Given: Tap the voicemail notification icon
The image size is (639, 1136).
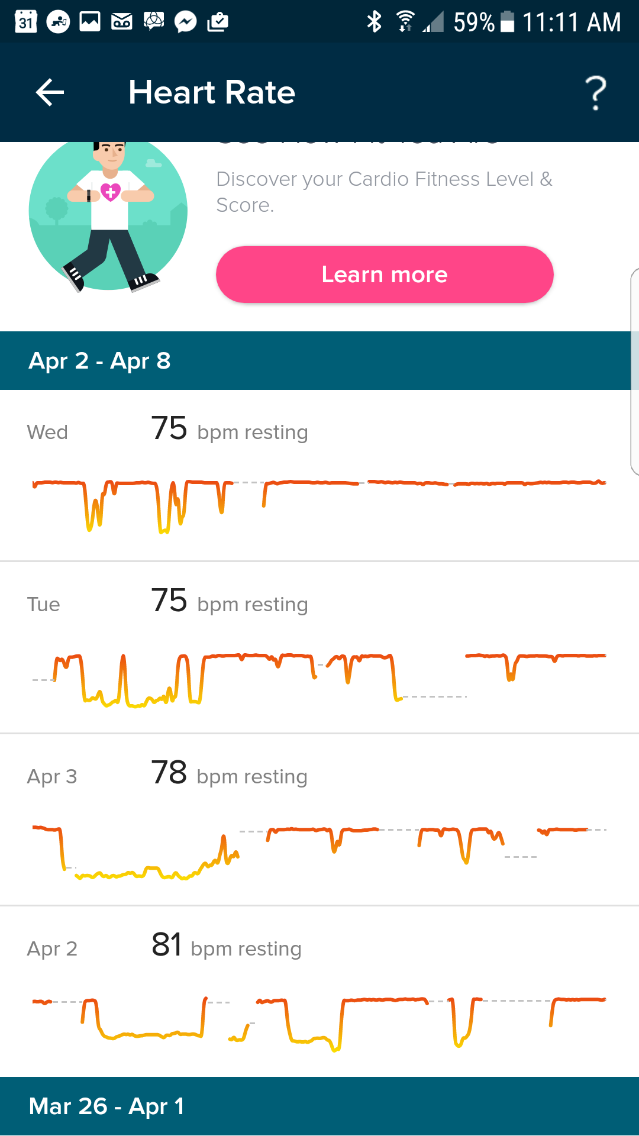Looking at the screenshot, I should click(x=122, y=22).
